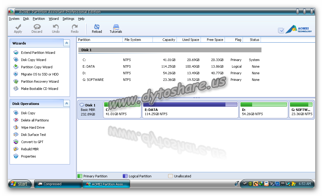
Task: Open the System menu
Action: pos(14,19)
